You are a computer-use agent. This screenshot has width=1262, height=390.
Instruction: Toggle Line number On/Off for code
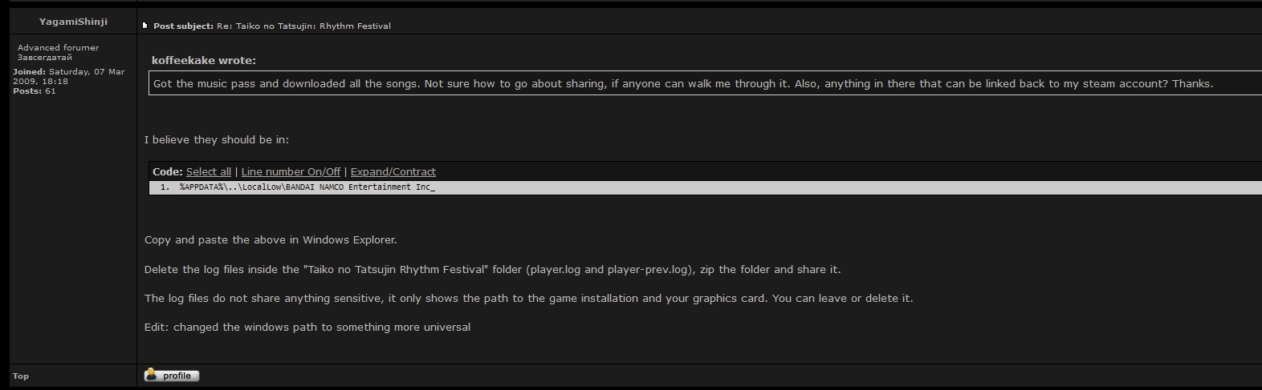pyautogui.click(x=291, y=172)
